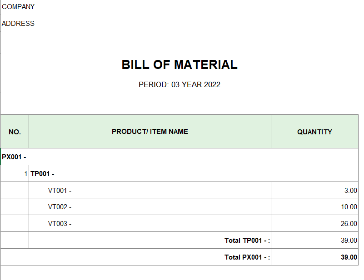
Task: Click the 10.00 quantity cell
Action: pos(314,207)
